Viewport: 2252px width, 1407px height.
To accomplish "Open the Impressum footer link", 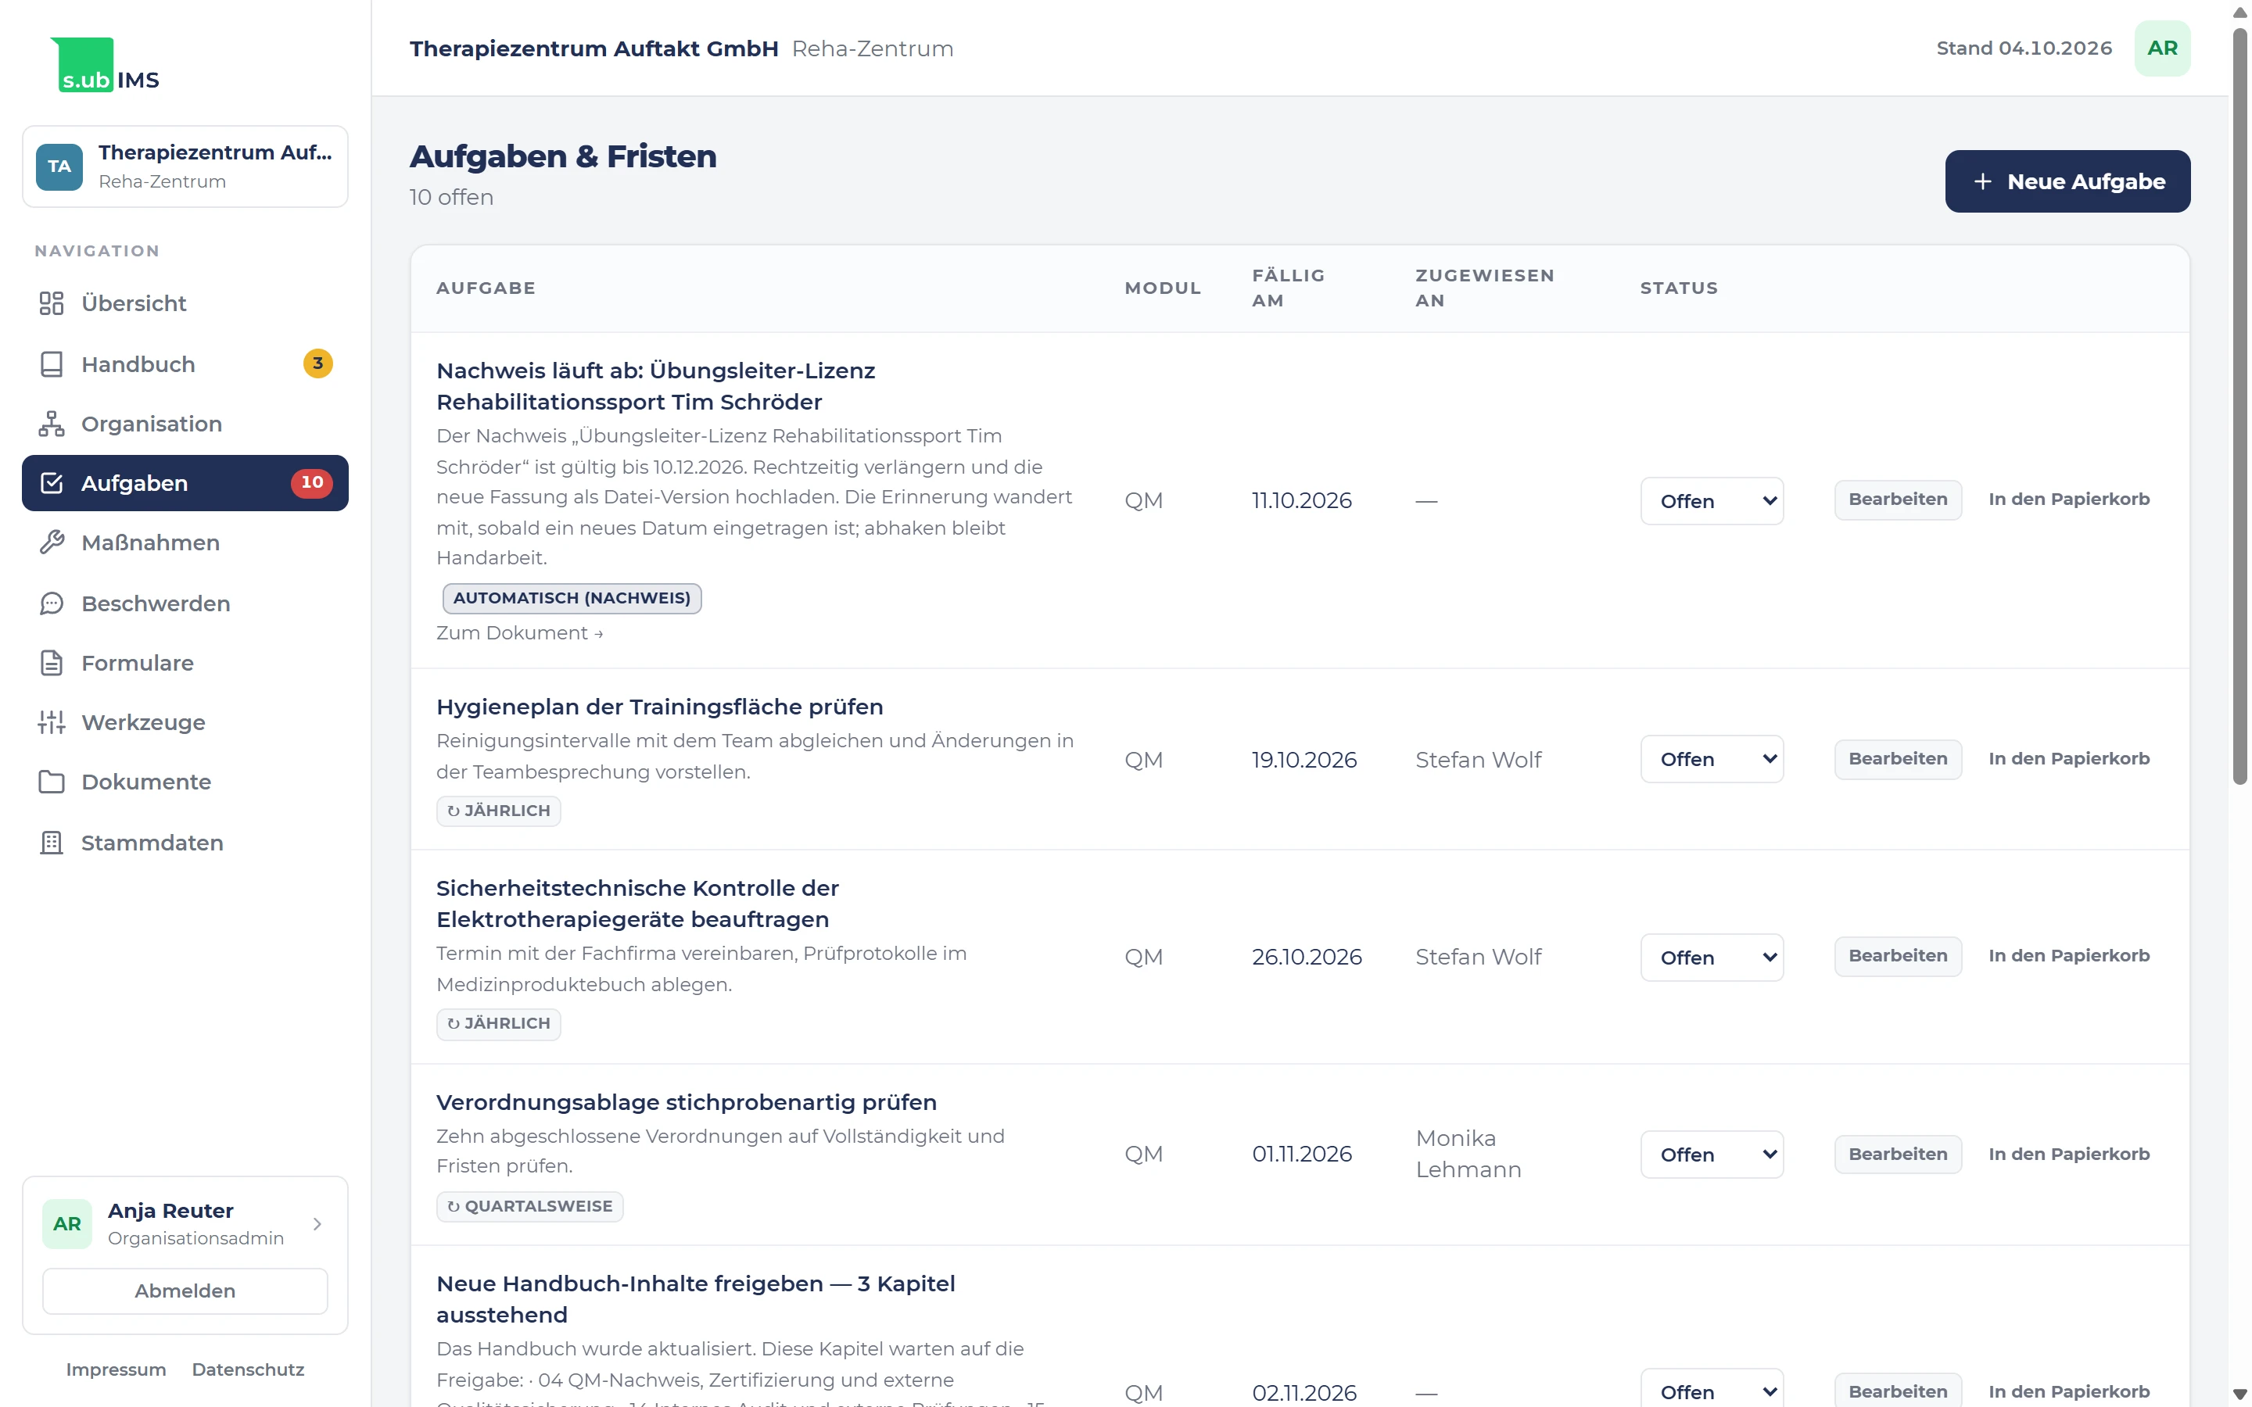I will (117, 1369).
